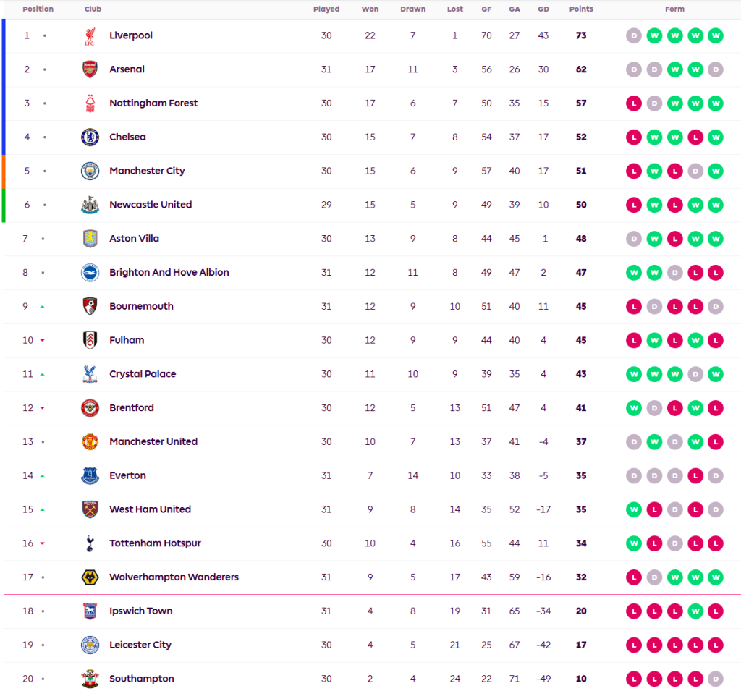Open the Brighton And Hove Albion link
Screen dimensions: 741x691
pyautogui.click(x=169, y=273)
